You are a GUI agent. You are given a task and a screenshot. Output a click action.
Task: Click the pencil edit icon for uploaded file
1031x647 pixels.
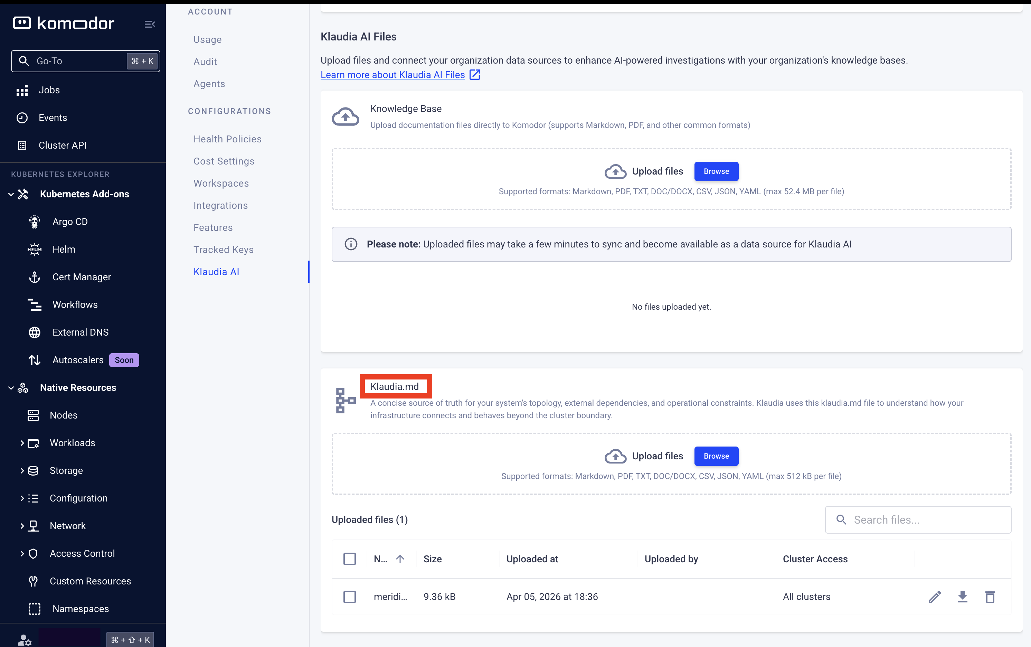[x=934, y=597]
